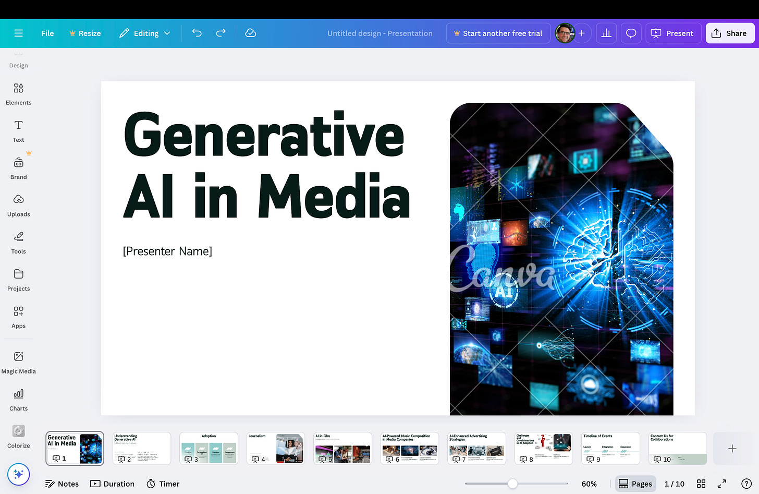Viewport: 759px width, 494px height.
Task: Open the Colorize tool
Action: (x=18, y=437)
